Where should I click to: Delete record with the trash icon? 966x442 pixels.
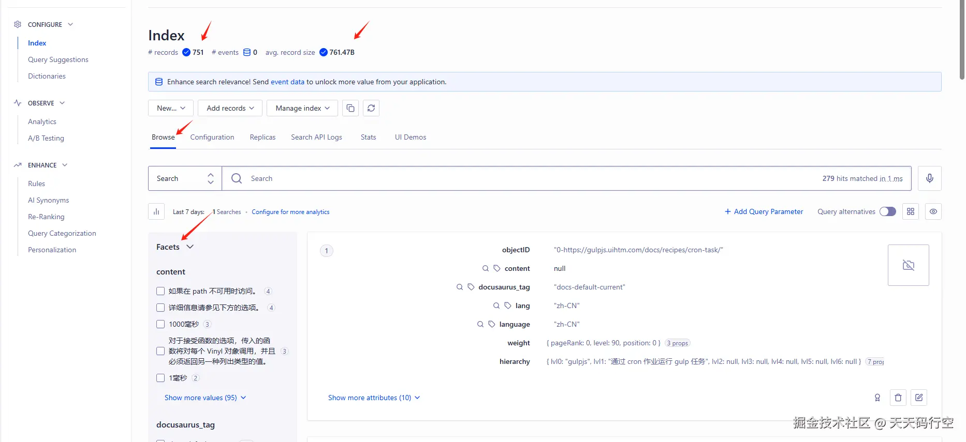(x=898, y=398)
